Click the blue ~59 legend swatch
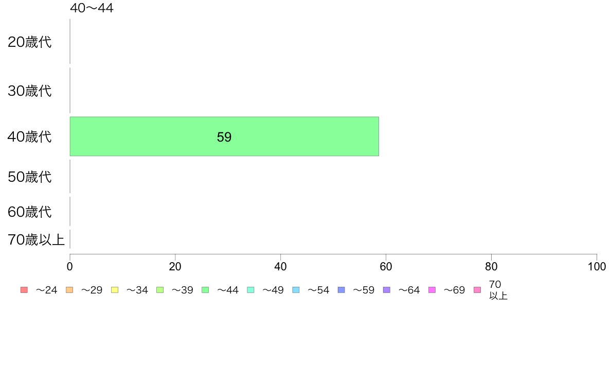 342,290
